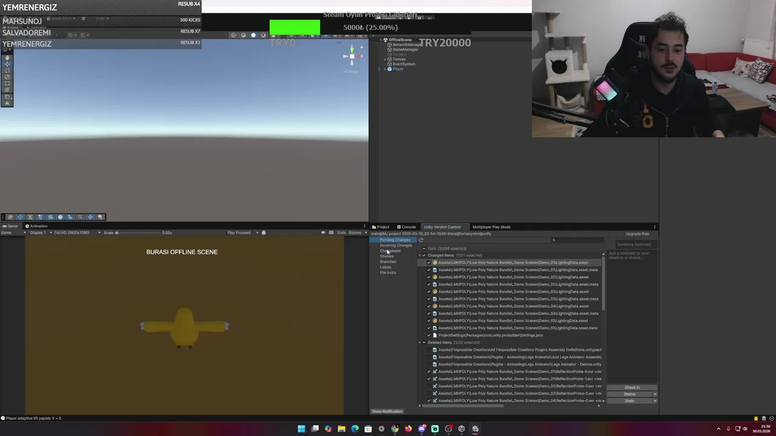The width and height of the screenshot is (776, 436).
Task: Open the Display 1 dropdown
Action: pos(41,233)
